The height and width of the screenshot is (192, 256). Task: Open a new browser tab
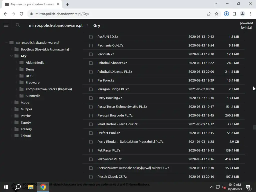tap(67, 4)
